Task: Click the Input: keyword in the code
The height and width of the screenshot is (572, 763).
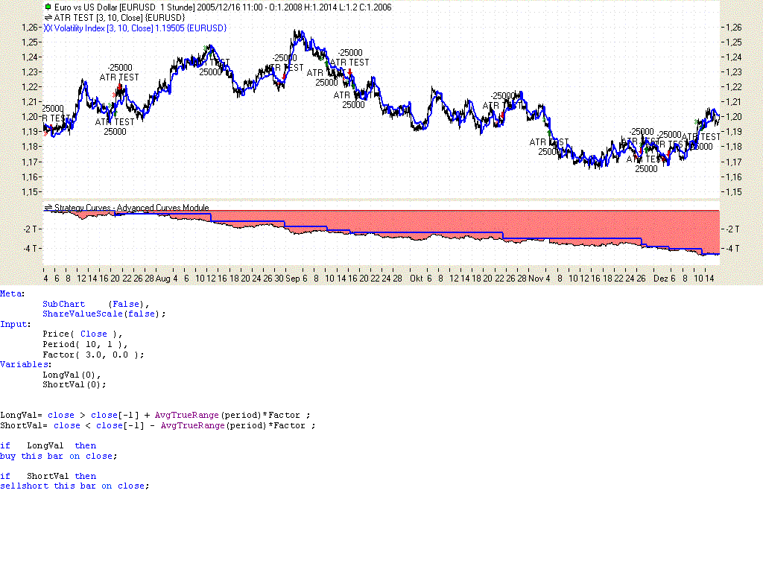Action: [16, 325]
